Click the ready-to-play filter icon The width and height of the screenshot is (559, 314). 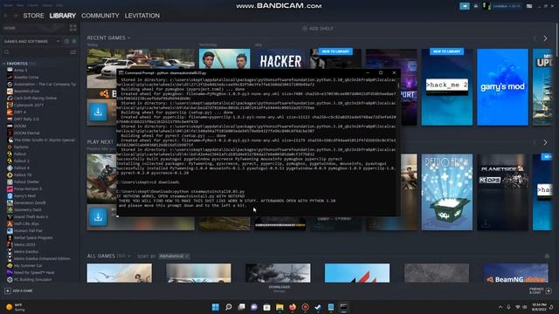coord(74,41)
